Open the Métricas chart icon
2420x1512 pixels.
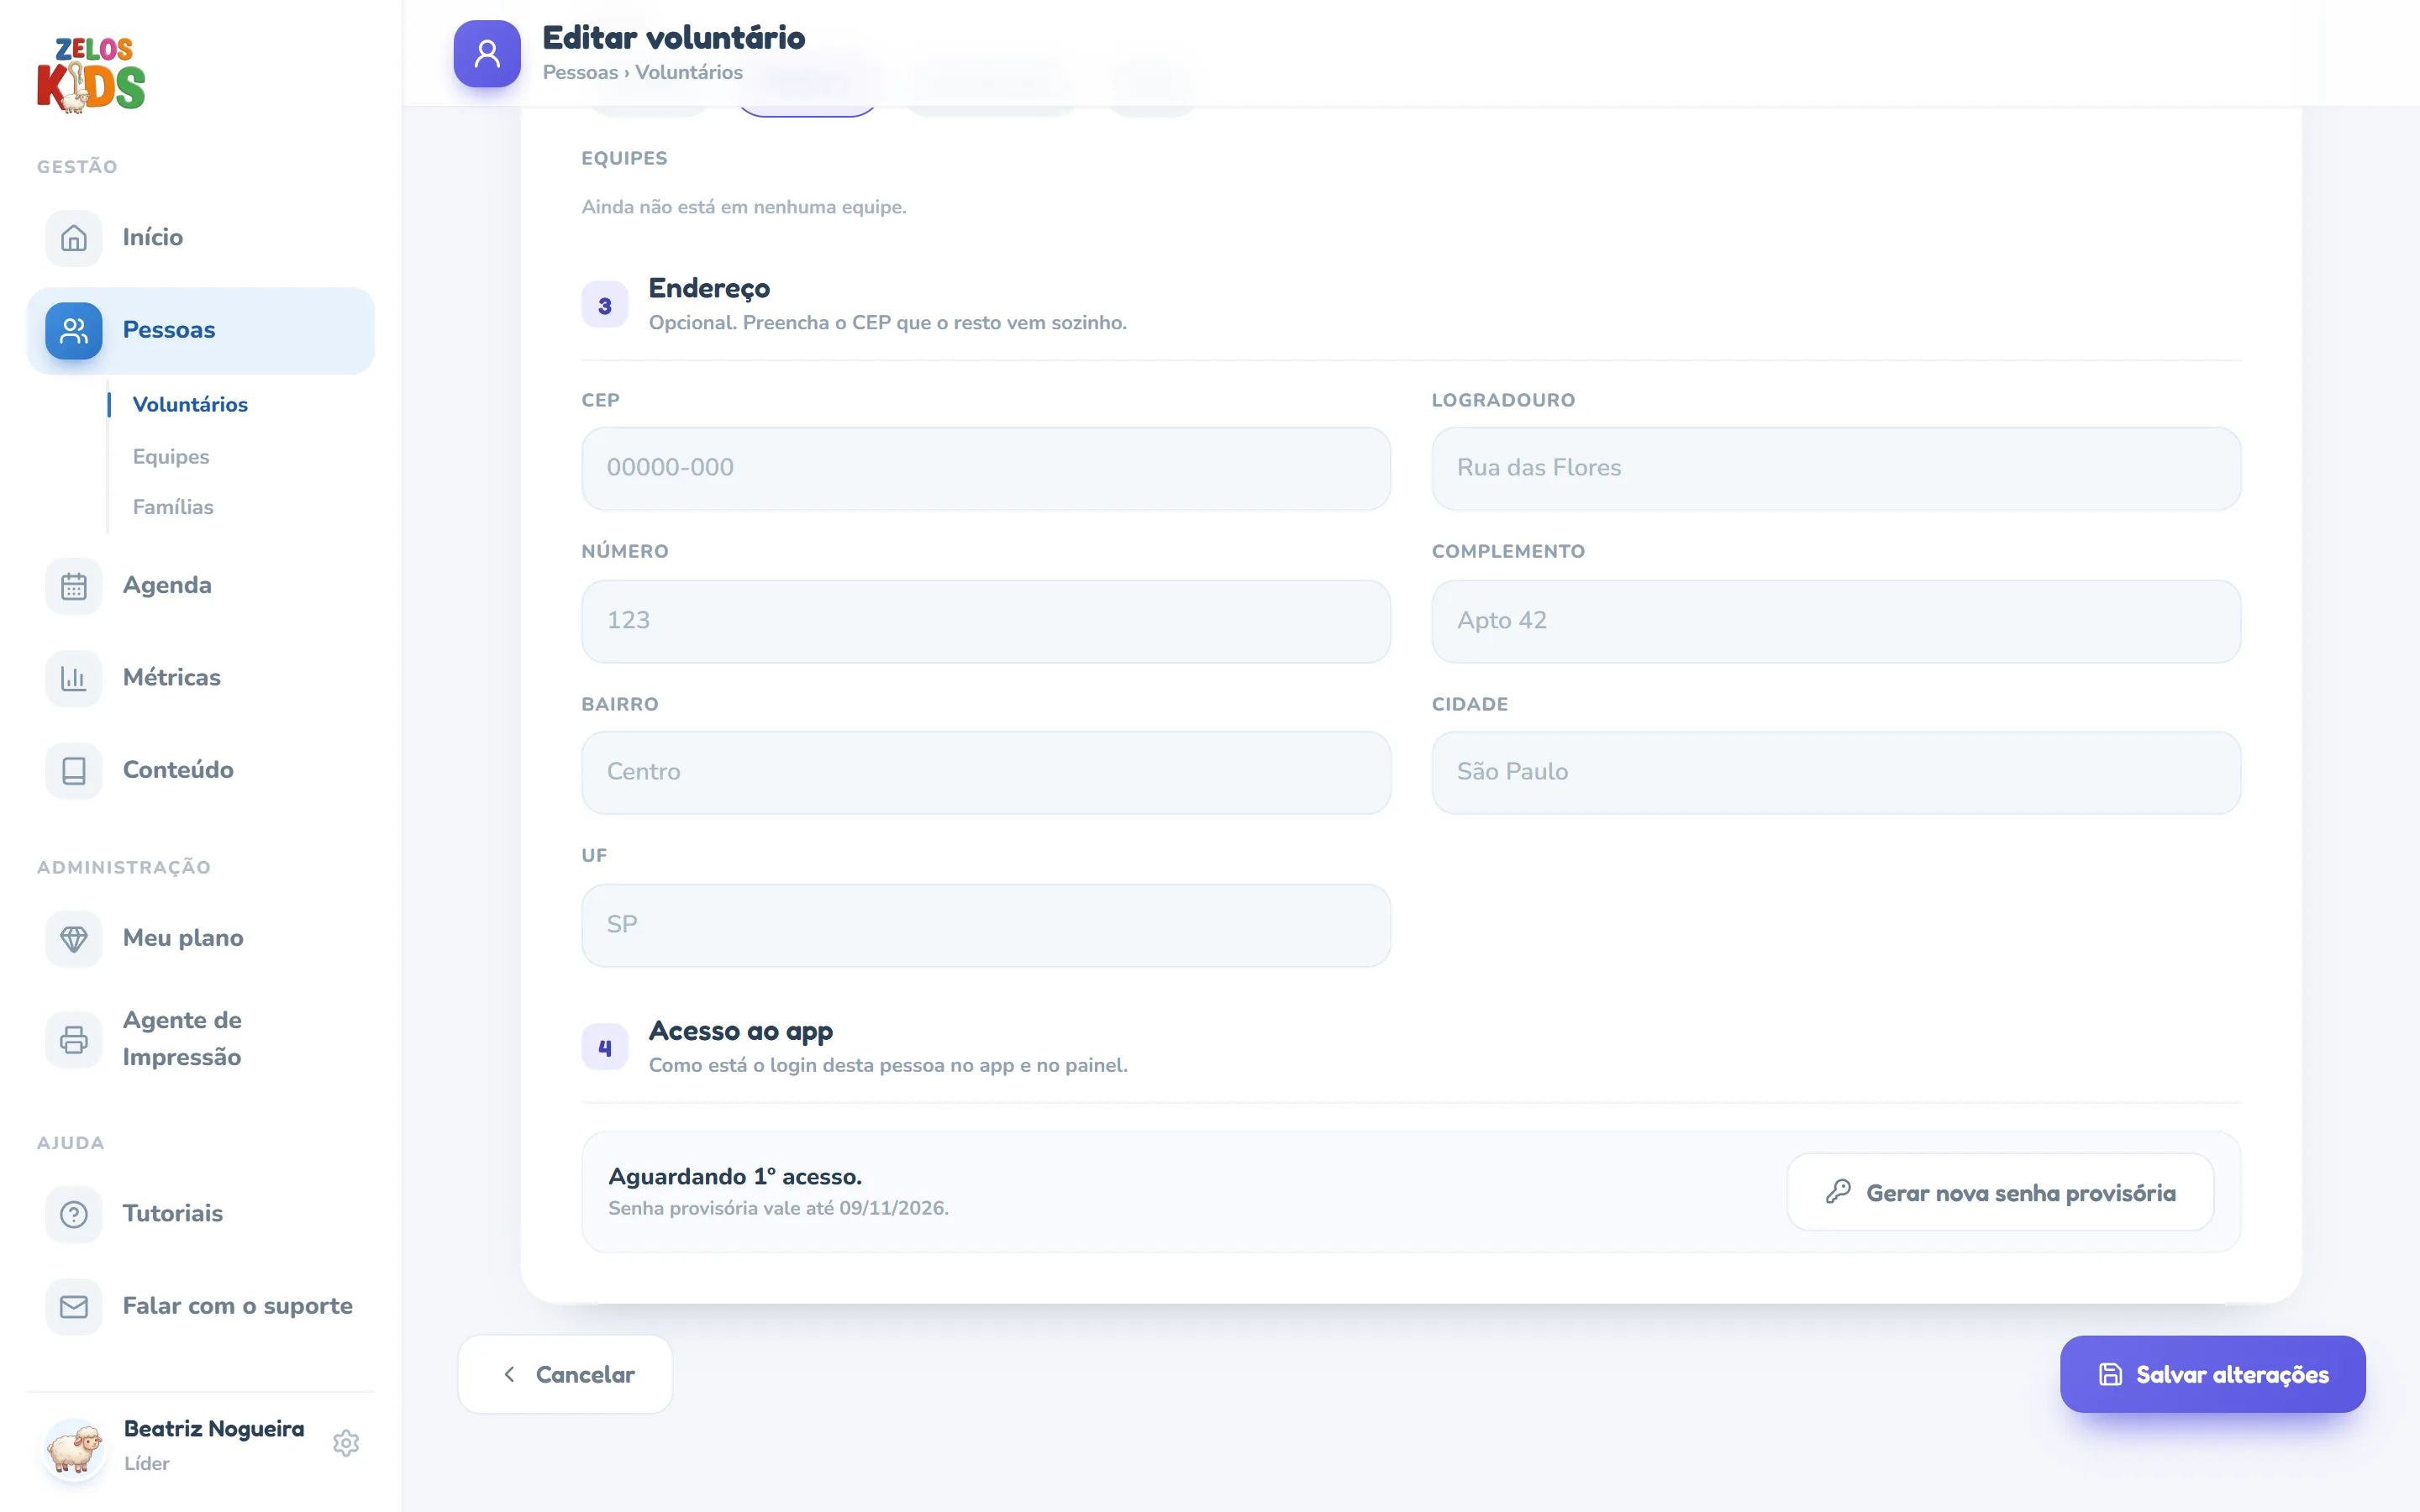(74, 678)
